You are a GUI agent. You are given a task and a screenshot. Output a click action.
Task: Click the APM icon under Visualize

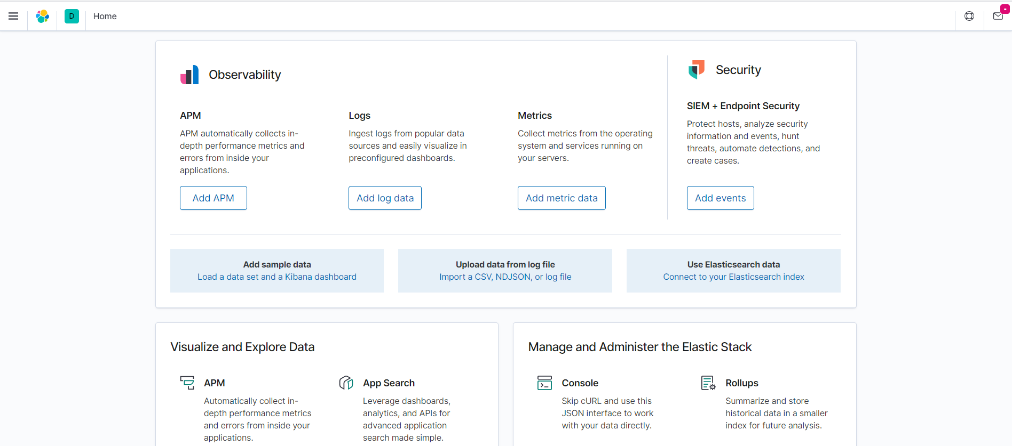tap(187, 383)
